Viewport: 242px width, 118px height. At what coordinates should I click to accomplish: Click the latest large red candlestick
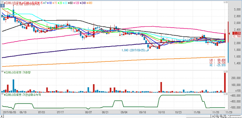pyautogui.click(x=225, y=38)
